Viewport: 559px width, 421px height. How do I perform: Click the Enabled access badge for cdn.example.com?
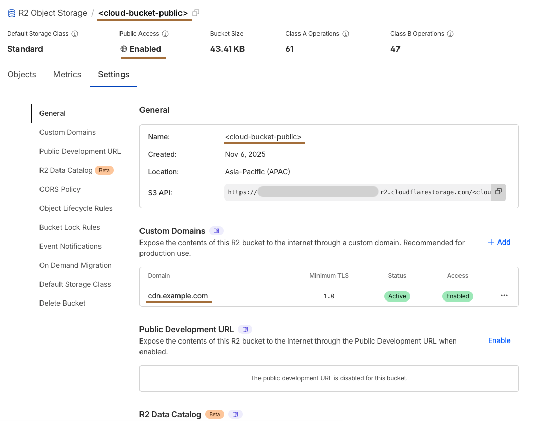coord(457,296)
